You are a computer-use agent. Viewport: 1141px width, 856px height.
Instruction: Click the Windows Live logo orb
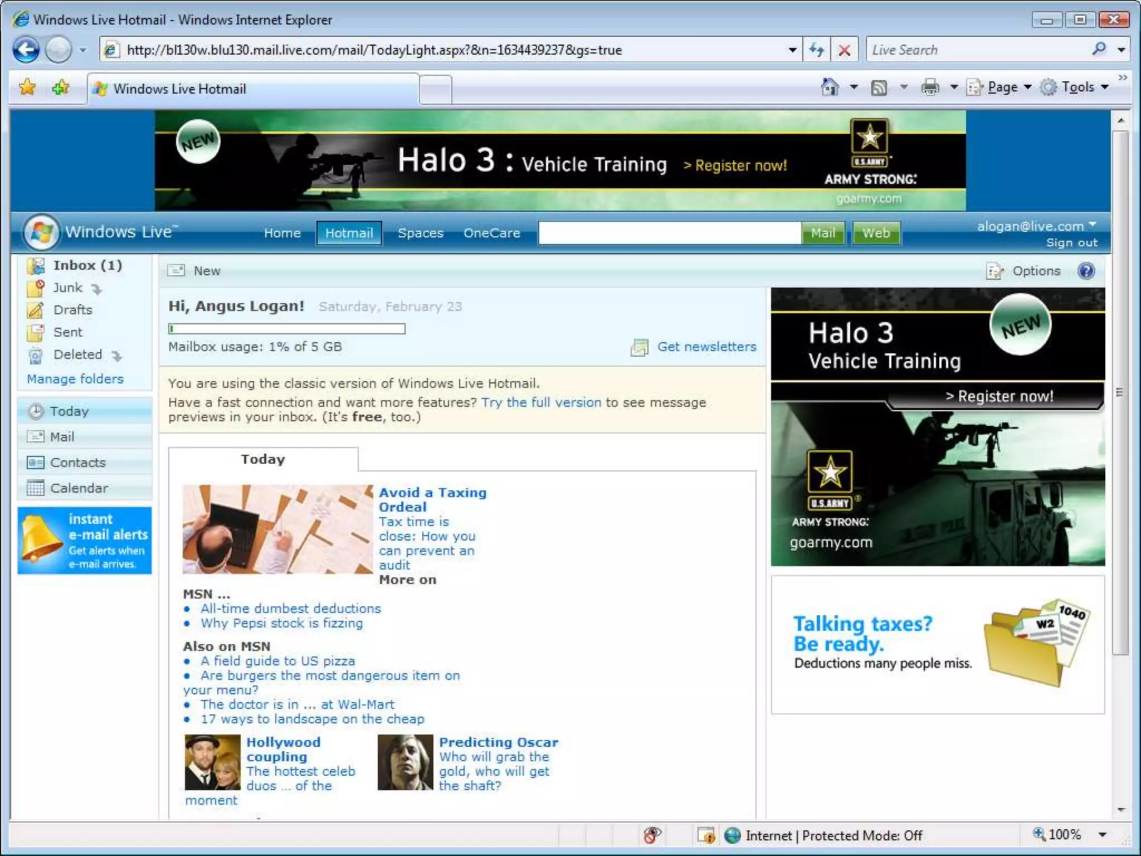[x=41, y=232]
